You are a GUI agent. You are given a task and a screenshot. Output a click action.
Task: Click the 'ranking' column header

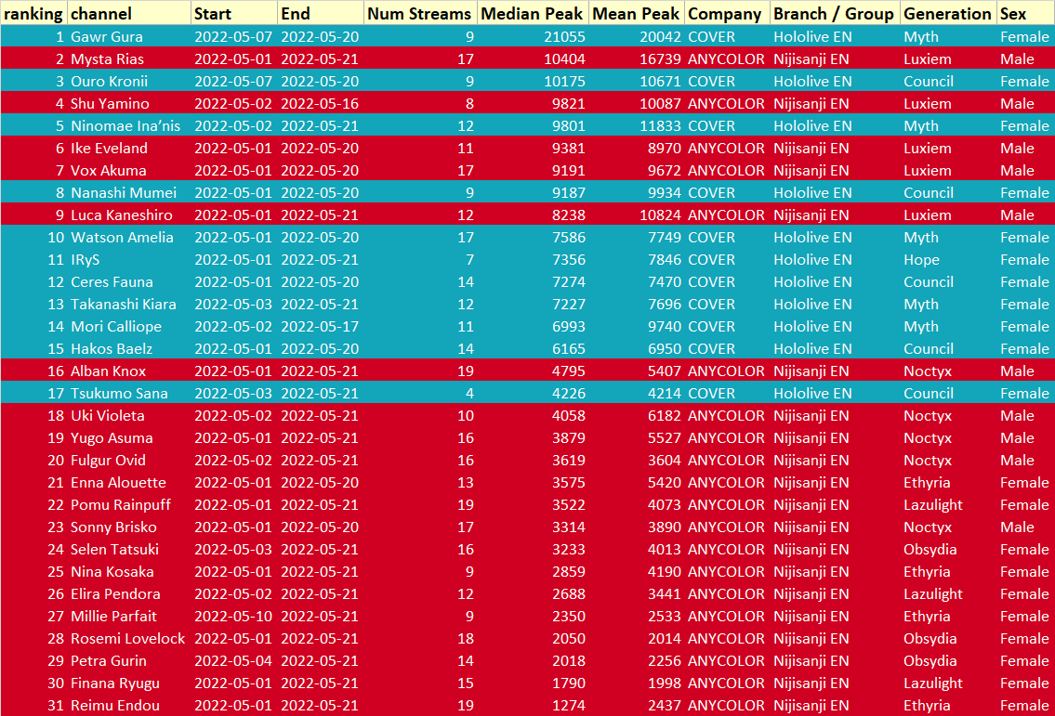33,13
